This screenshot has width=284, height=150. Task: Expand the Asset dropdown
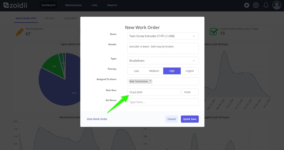click(163, 36)
